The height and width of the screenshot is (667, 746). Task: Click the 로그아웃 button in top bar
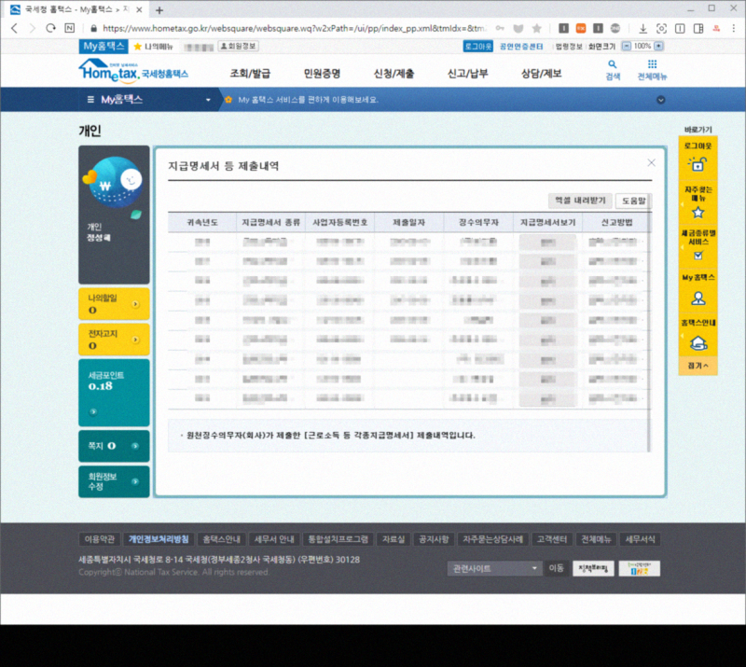pyautogui.click(x=478, y=47)
